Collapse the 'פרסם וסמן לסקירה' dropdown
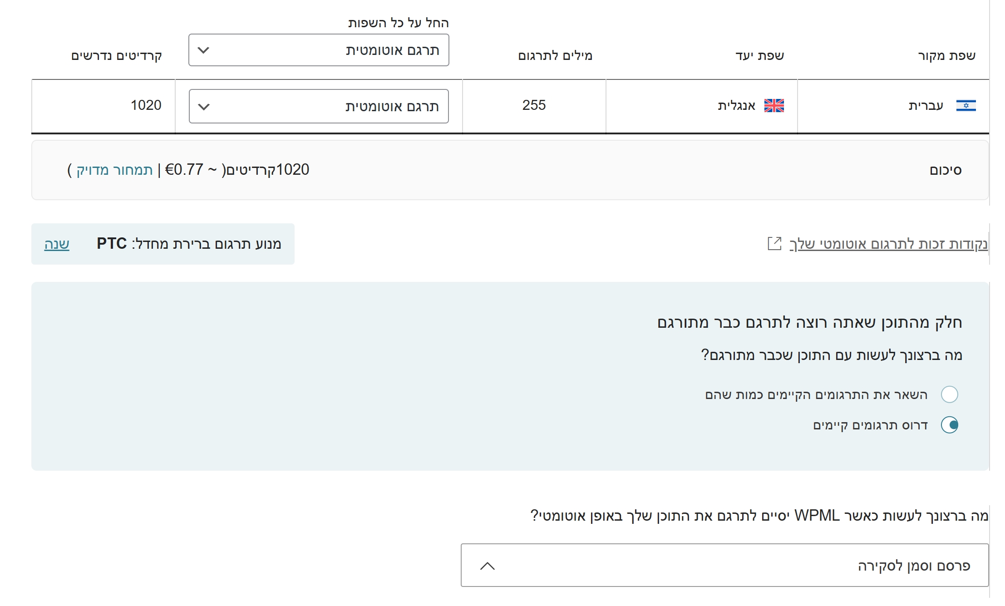The image size is (1005, 606). pos(724,566)
